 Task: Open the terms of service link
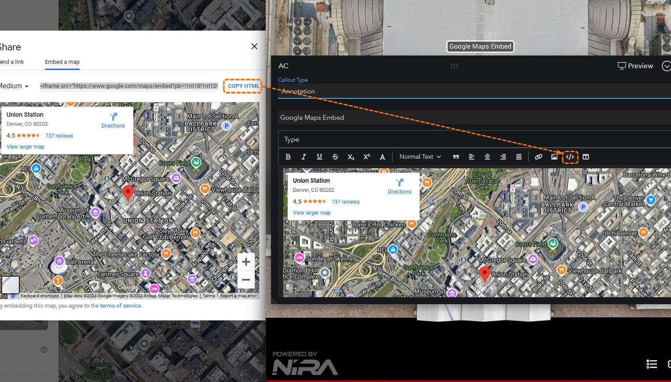(x=121, y=306)
